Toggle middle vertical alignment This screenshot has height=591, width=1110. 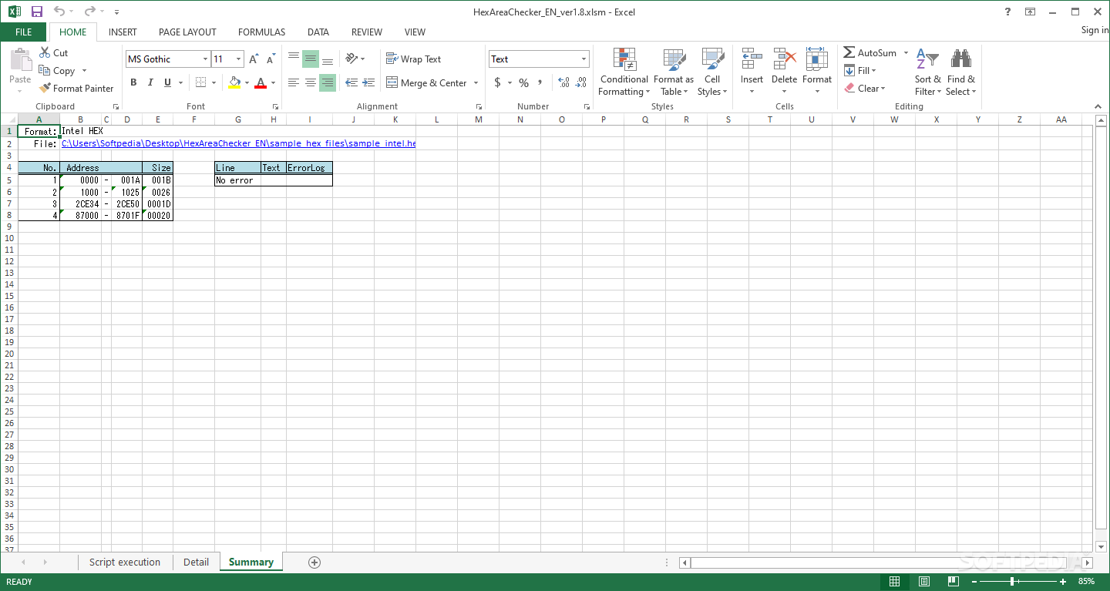pyautogui.click(x=311, y=59)
